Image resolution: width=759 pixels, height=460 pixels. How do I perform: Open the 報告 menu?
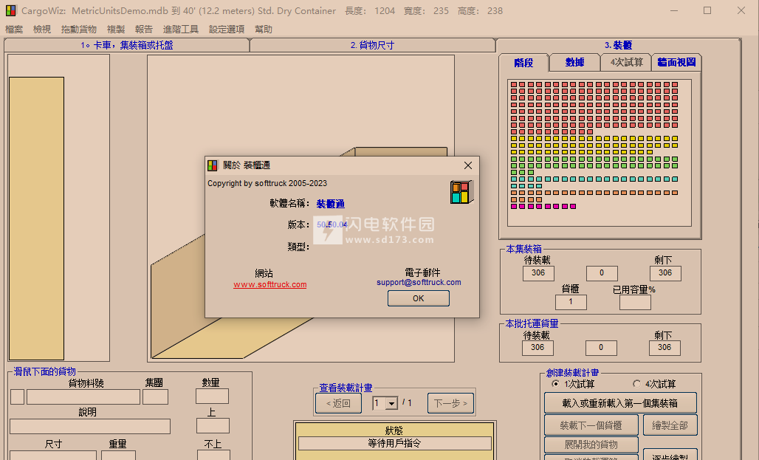pos(144,30)
